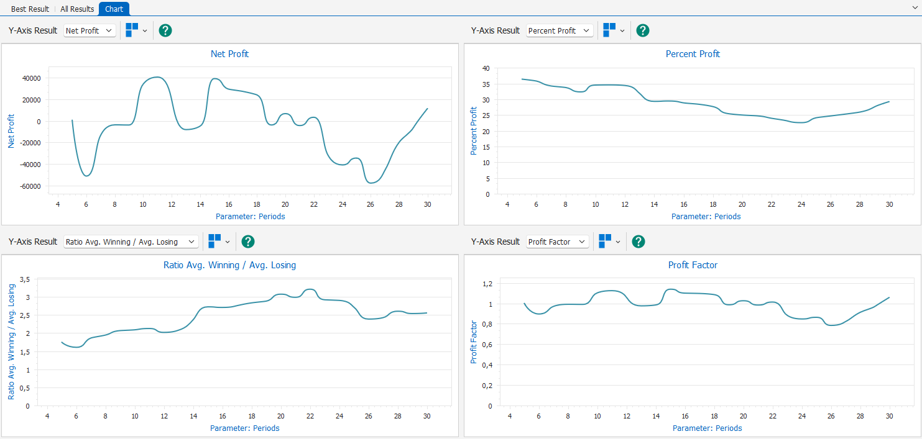
Task: Switch to the All Results tab
Action: 77,9
